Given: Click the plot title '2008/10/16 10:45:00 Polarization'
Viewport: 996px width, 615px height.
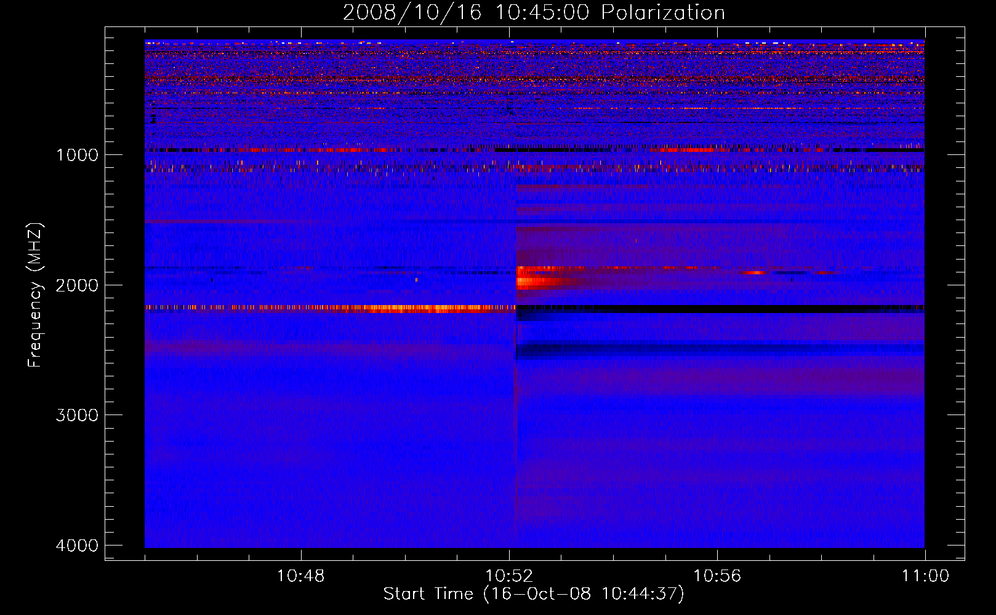Looking at the screenshot, I should [534, 12].
